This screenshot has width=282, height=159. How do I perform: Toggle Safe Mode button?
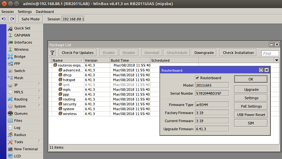pos(31,19)
